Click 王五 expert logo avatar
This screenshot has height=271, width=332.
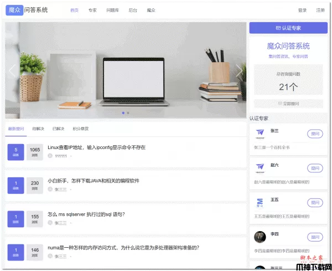(x=260, y=202)
